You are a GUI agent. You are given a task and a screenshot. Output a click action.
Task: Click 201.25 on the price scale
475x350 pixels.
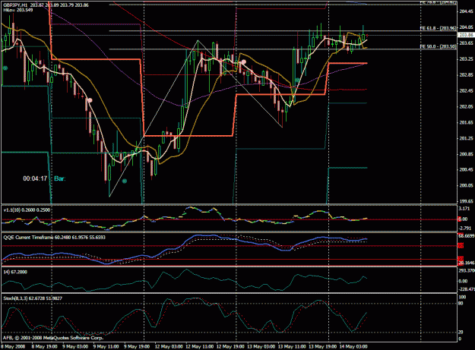[466, 138]
